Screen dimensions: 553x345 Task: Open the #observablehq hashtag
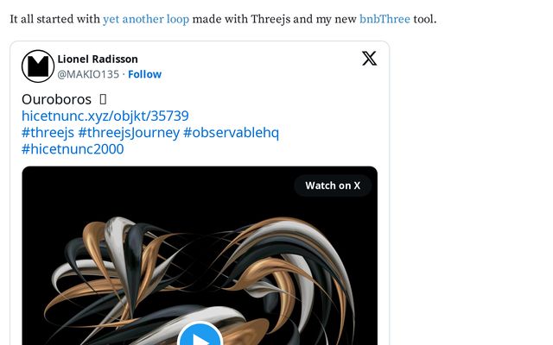click(231, 133)
